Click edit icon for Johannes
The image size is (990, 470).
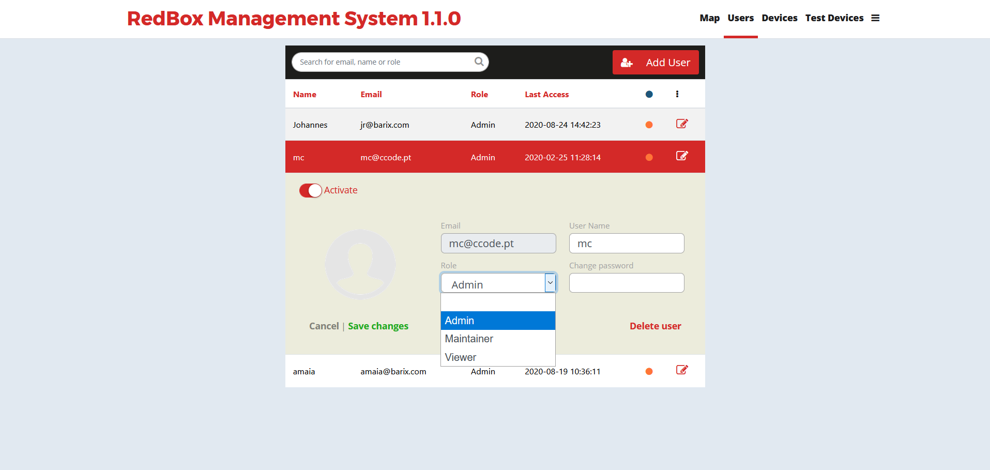(x=682, y=124)
